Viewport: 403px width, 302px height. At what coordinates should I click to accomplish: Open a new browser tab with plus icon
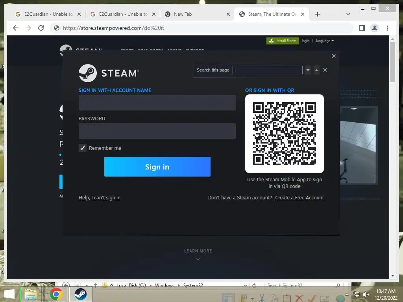[318, 14]
